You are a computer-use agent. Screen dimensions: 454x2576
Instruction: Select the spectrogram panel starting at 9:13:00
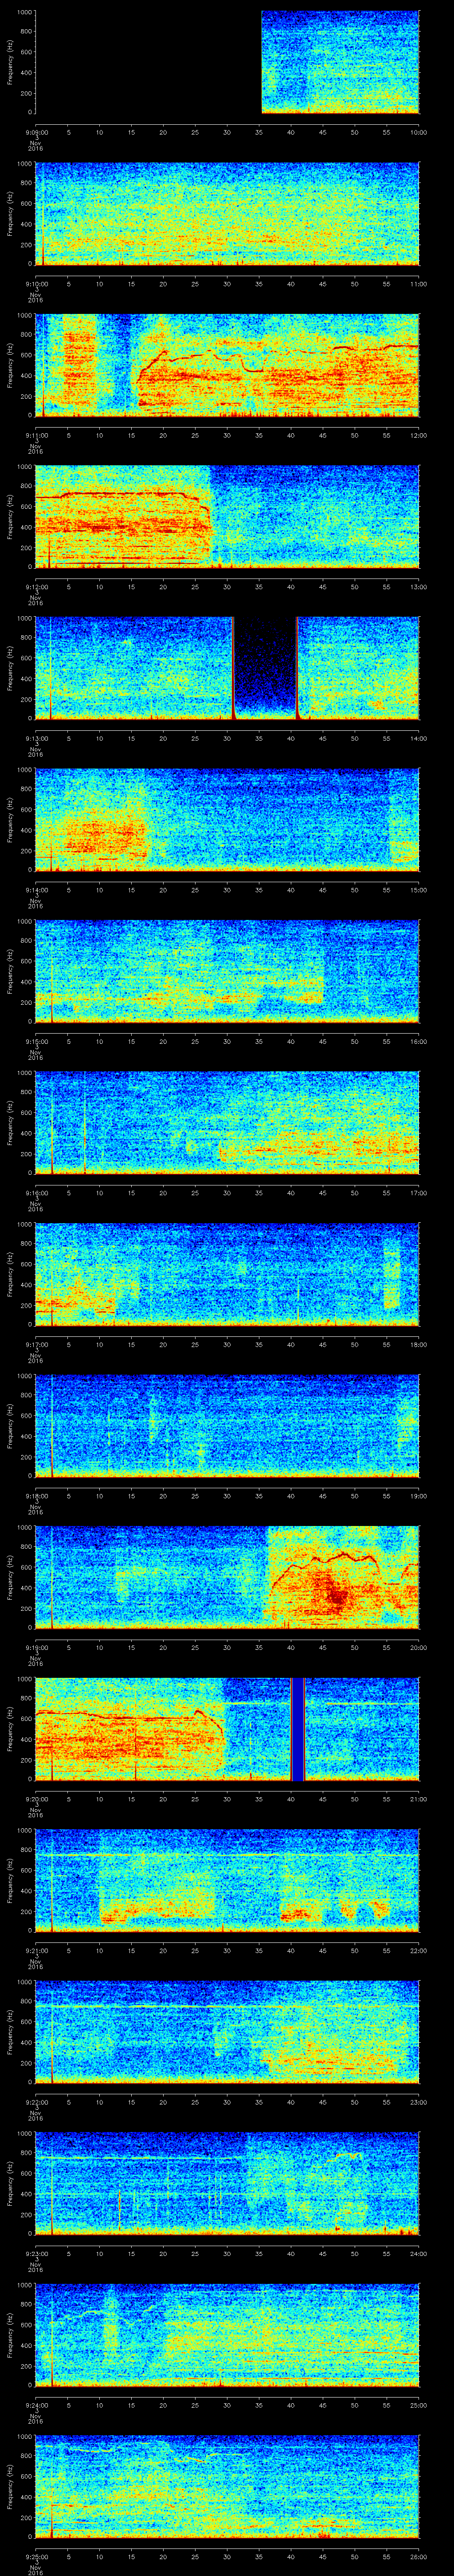coord(227,668)
